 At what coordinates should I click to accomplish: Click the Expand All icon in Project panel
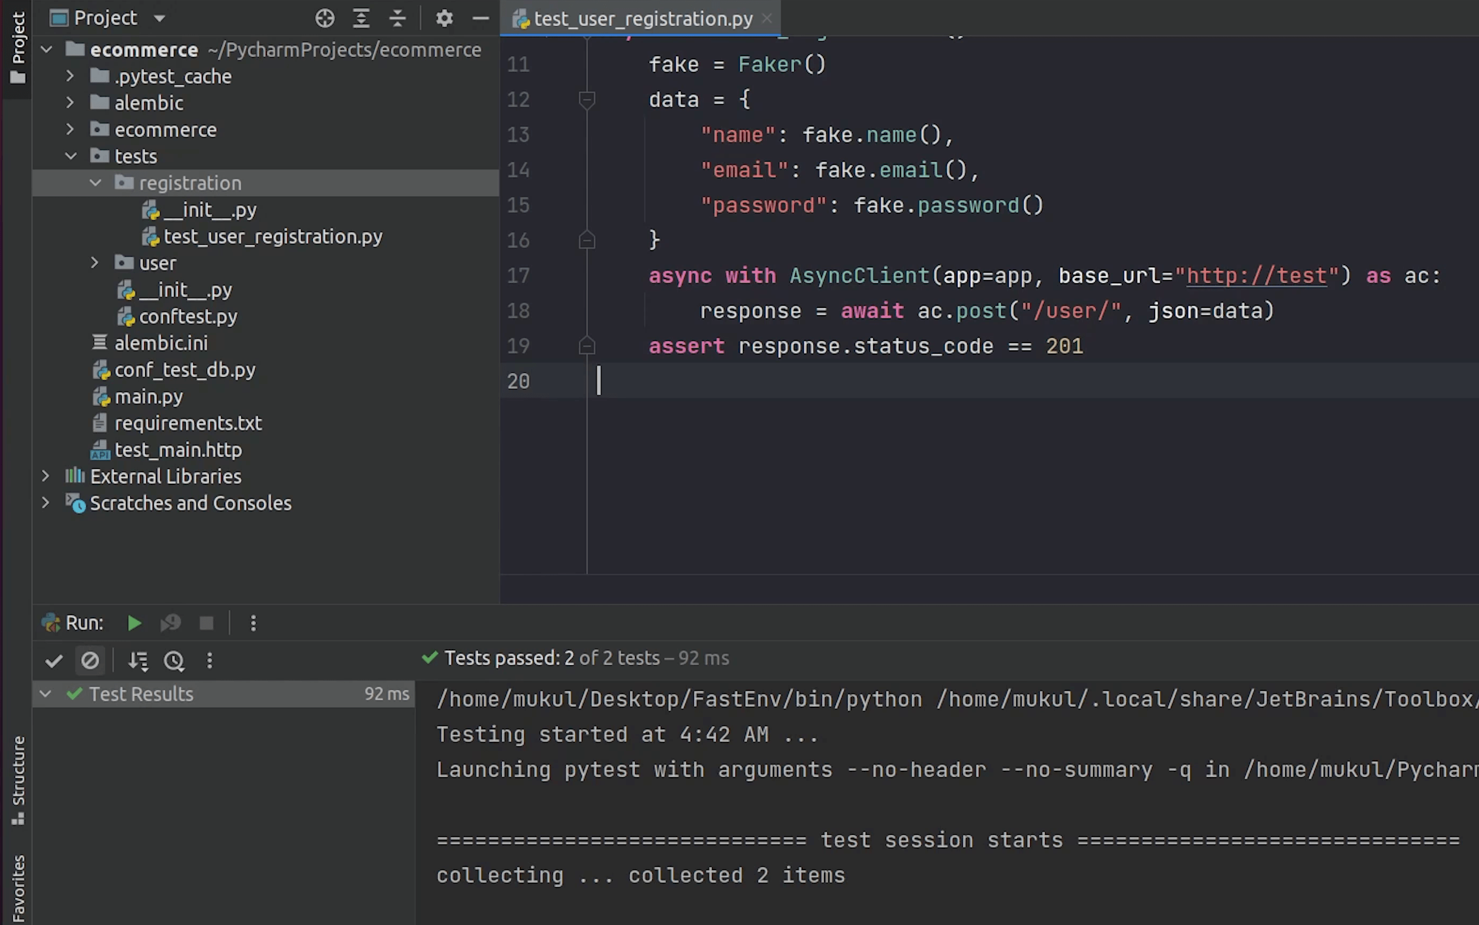click(361, 18)
